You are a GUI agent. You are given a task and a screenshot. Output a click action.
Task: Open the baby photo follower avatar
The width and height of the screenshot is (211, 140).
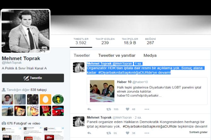[x=8, y=99]
